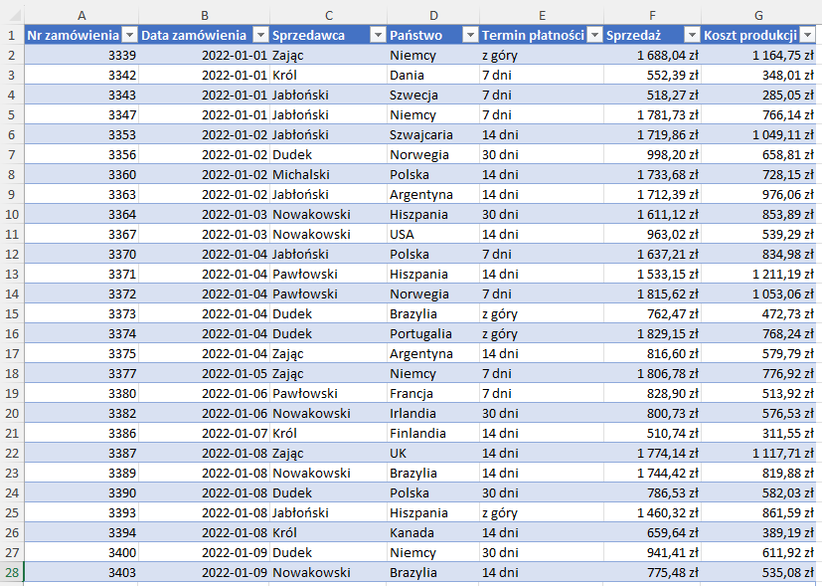Click the cell with order number 3339
822x586 pixels.
point(81,55)
